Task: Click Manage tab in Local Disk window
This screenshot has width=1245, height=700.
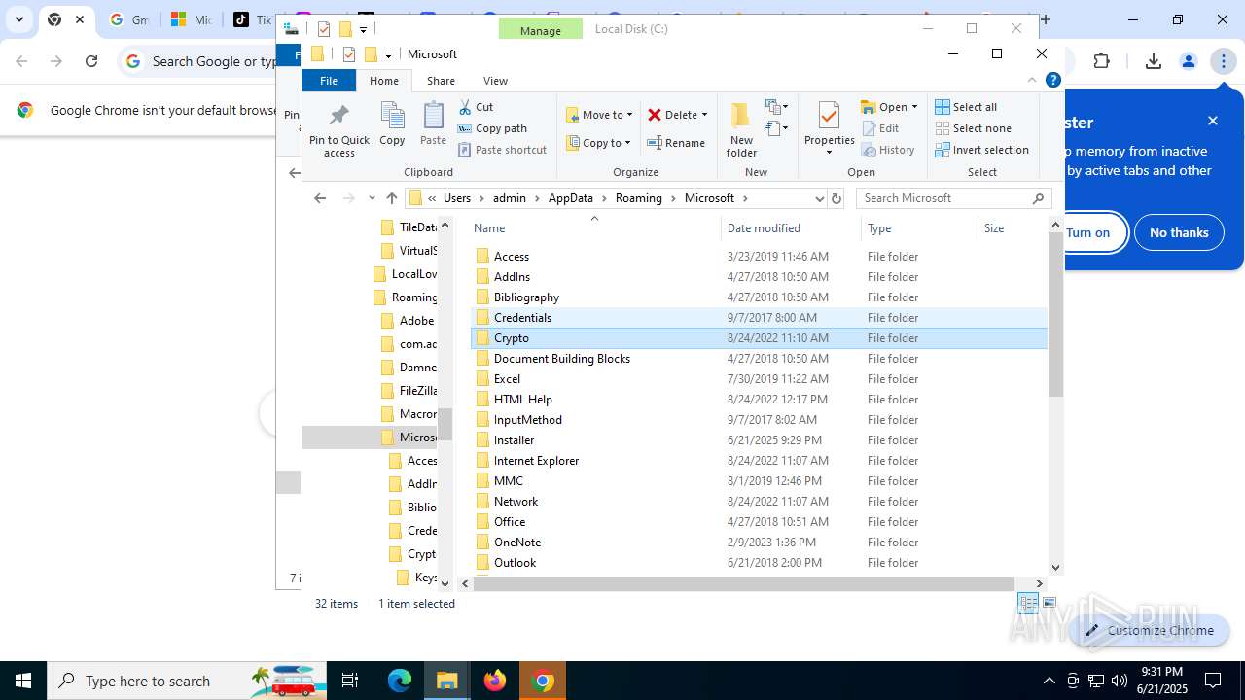Action: 540,30
